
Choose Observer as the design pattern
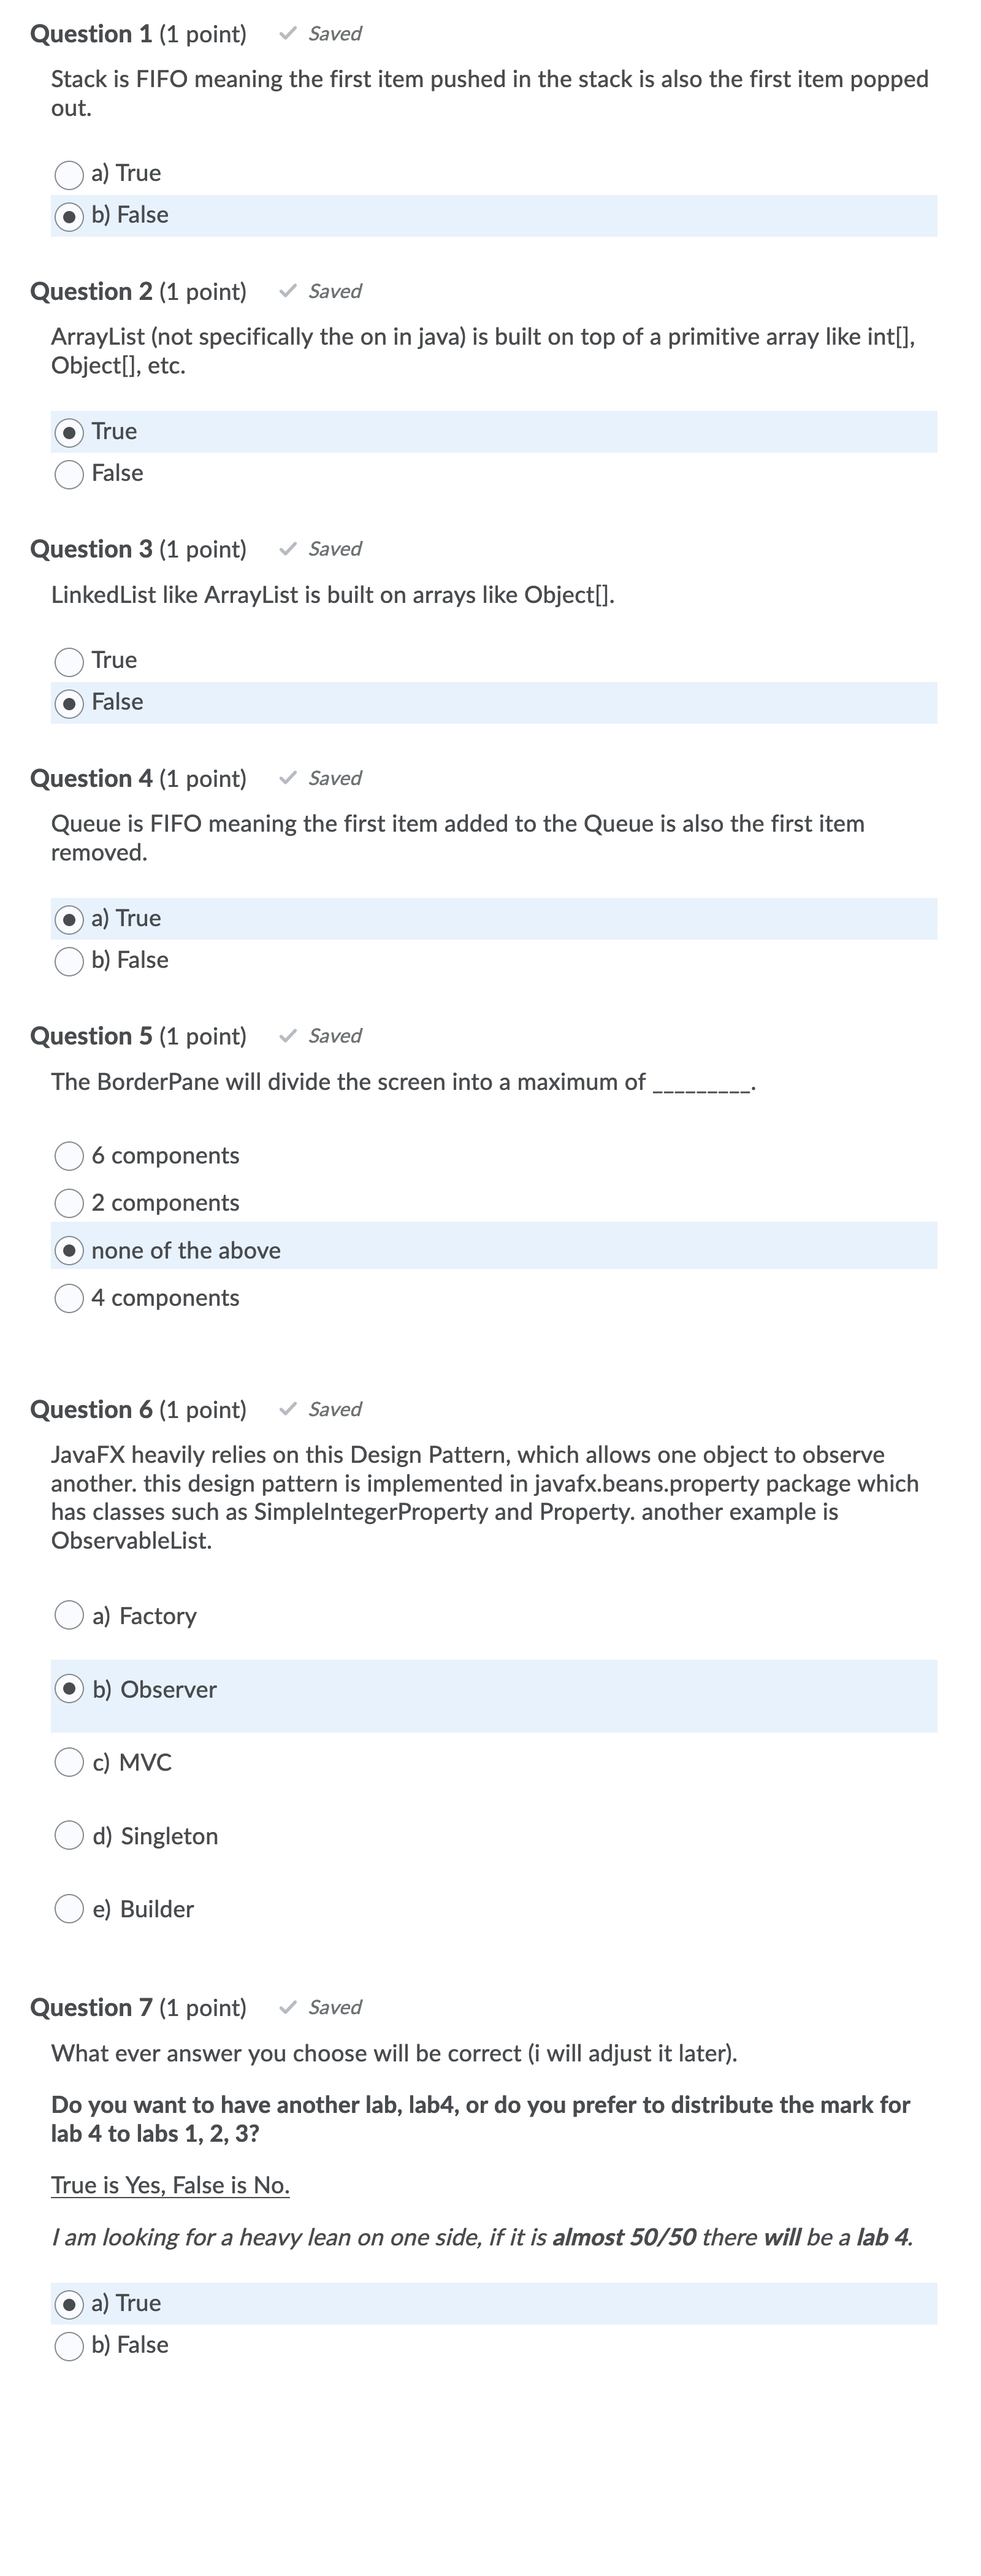[x=69, y=1689]
